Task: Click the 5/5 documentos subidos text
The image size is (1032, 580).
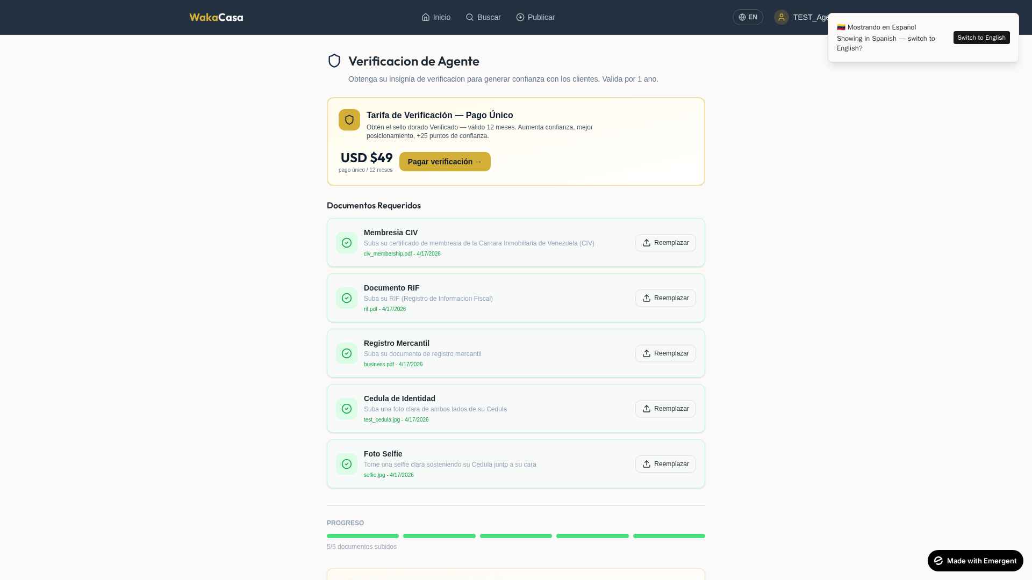Action: click(x=362, y=547)
